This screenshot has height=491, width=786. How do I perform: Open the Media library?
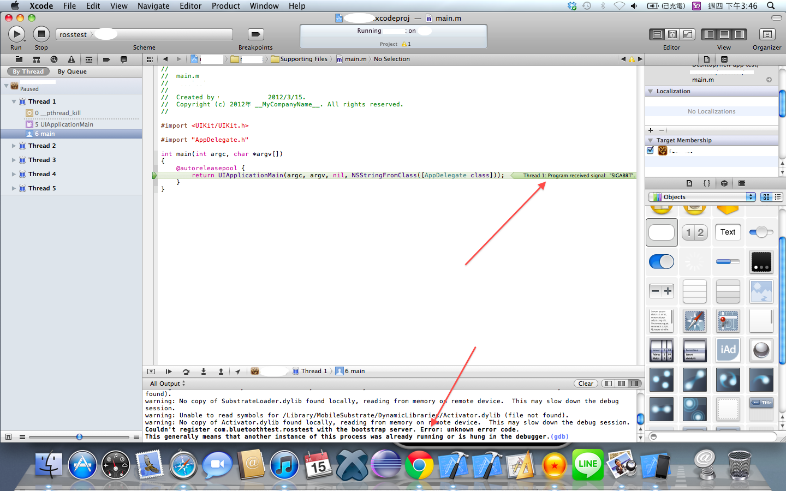tap(742, 183)
